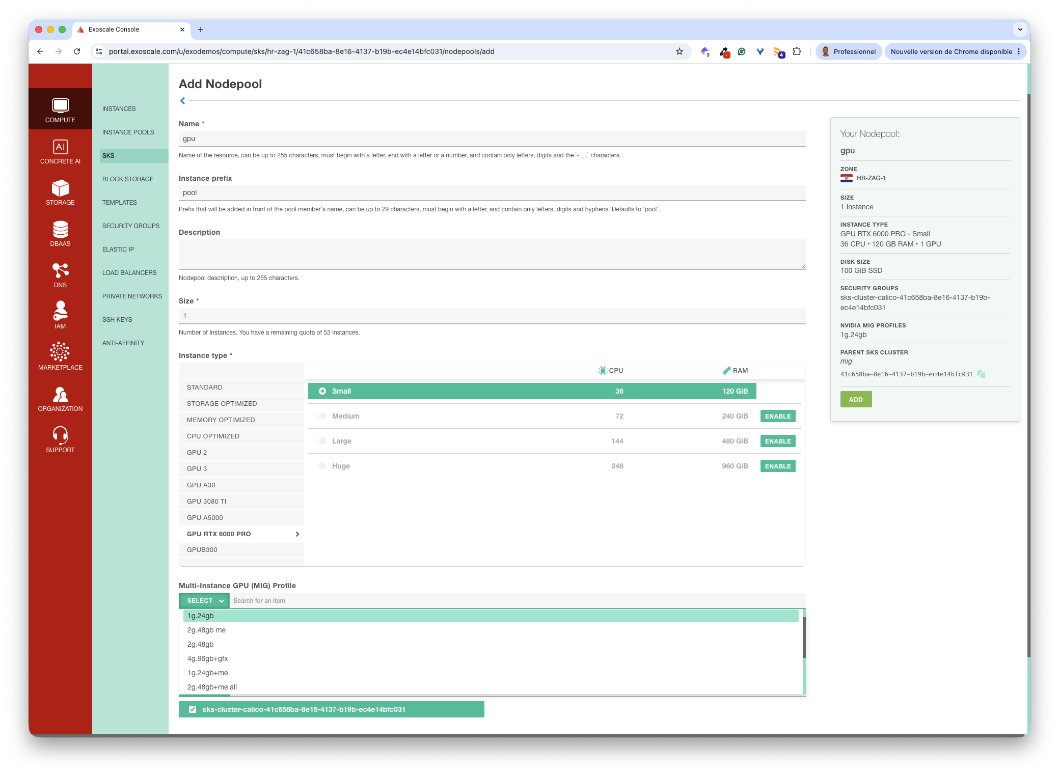This screenshot has height=775, width=1059.
Task: Select the GPUB300 instance family
Action: point(241,550)
